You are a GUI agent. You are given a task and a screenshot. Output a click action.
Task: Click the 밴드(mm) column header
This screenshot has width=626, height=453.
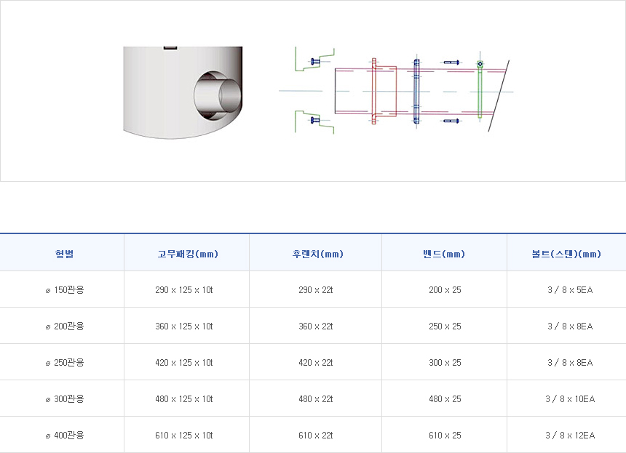(x=444, y=254)
